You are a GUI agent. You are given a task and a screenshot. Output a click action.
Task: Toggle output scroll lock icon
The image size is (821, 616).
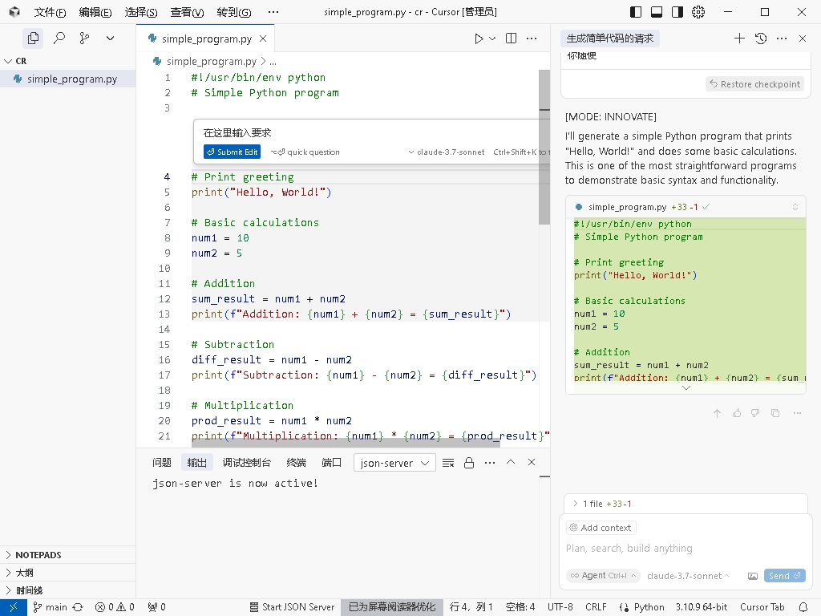point(469,463)
